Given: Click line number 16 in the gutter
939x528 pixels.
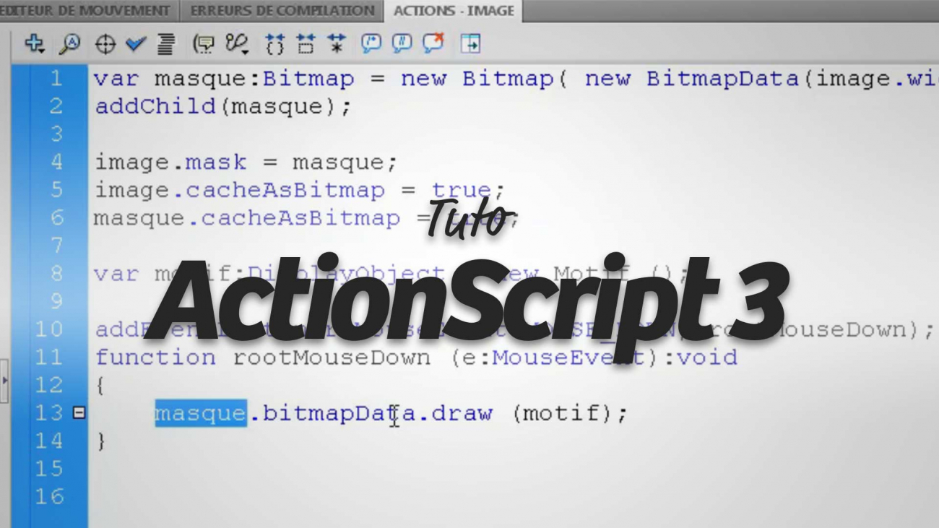Looking at the screenshot, I should 49,497.
